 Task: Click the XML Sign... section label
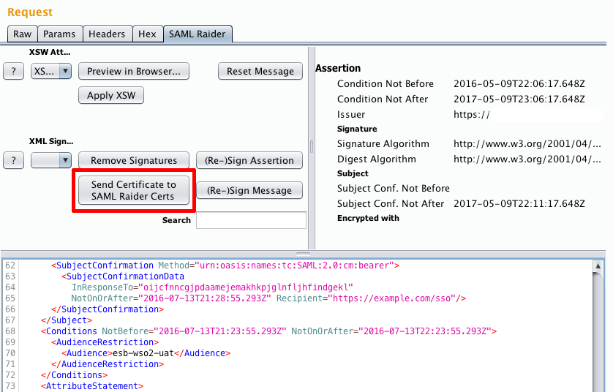pos(51,141)
